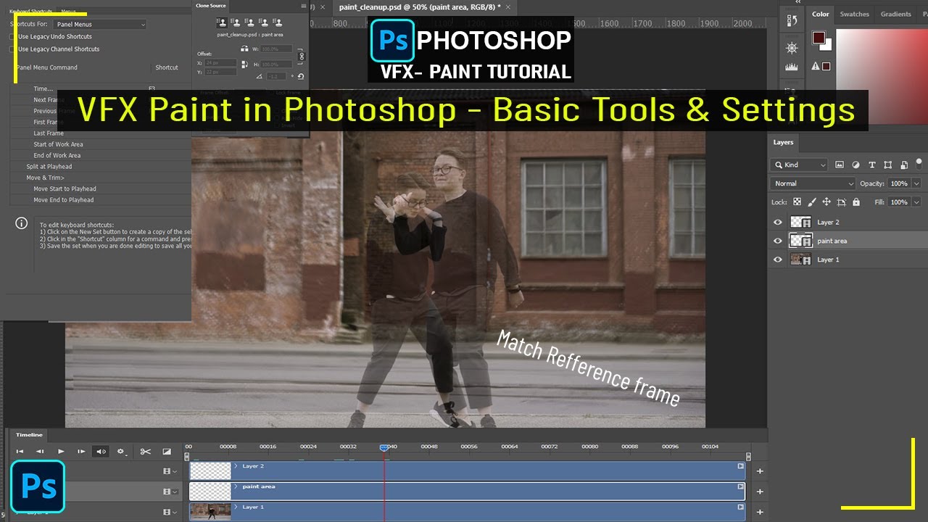This screenshot has width=928, height=522.
Task: Click split at playhead scissors icon
Action: (146, 452)
